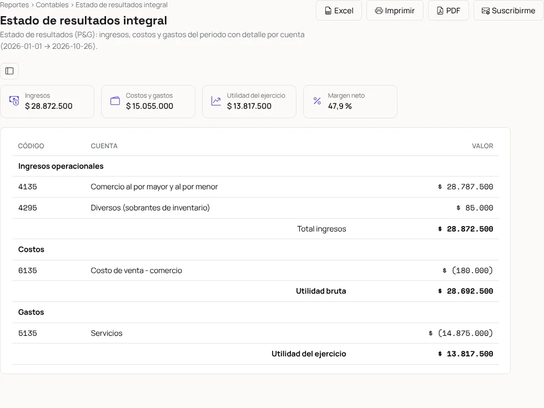Click 'Diversos (sobrantes de inventario)' account
544x408 pixels.
point(150,208)
